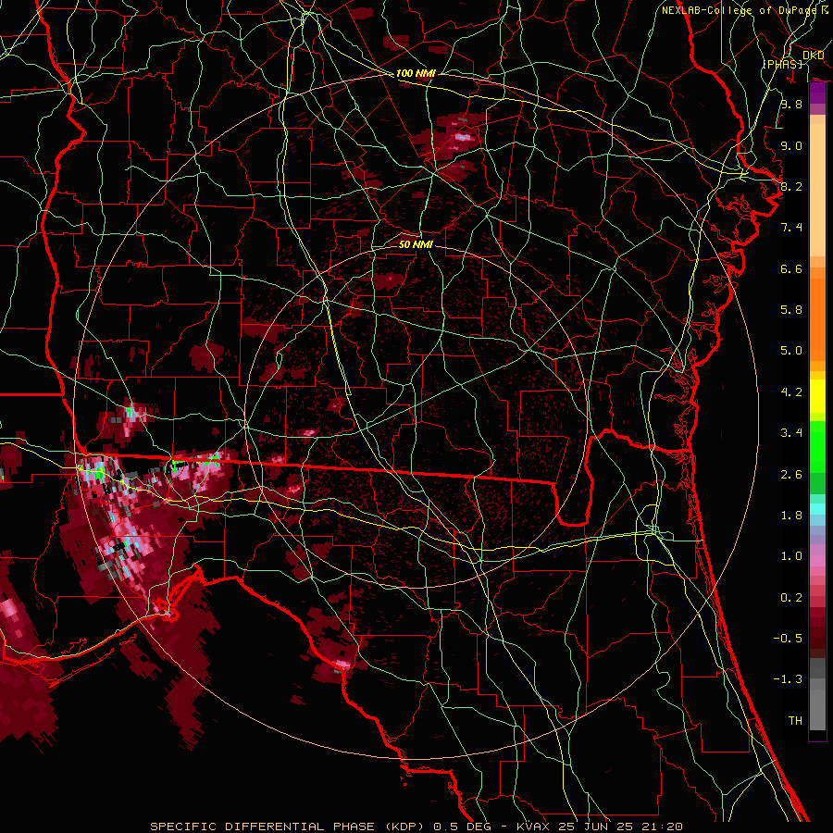Viewport: 833px width, 833px height.
Task: Click the 2.6 legend value
Action: coord(791,474)
